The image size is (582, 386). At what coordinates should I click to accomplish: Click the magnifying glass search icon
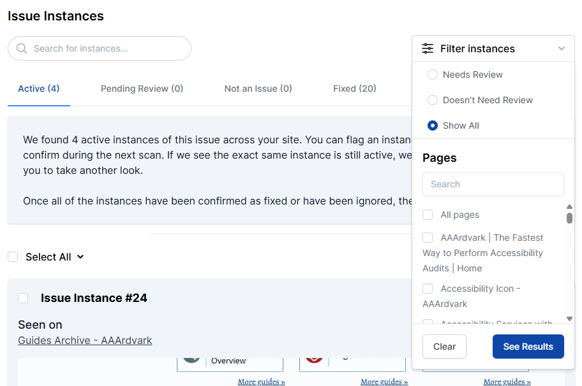(22, 48)
